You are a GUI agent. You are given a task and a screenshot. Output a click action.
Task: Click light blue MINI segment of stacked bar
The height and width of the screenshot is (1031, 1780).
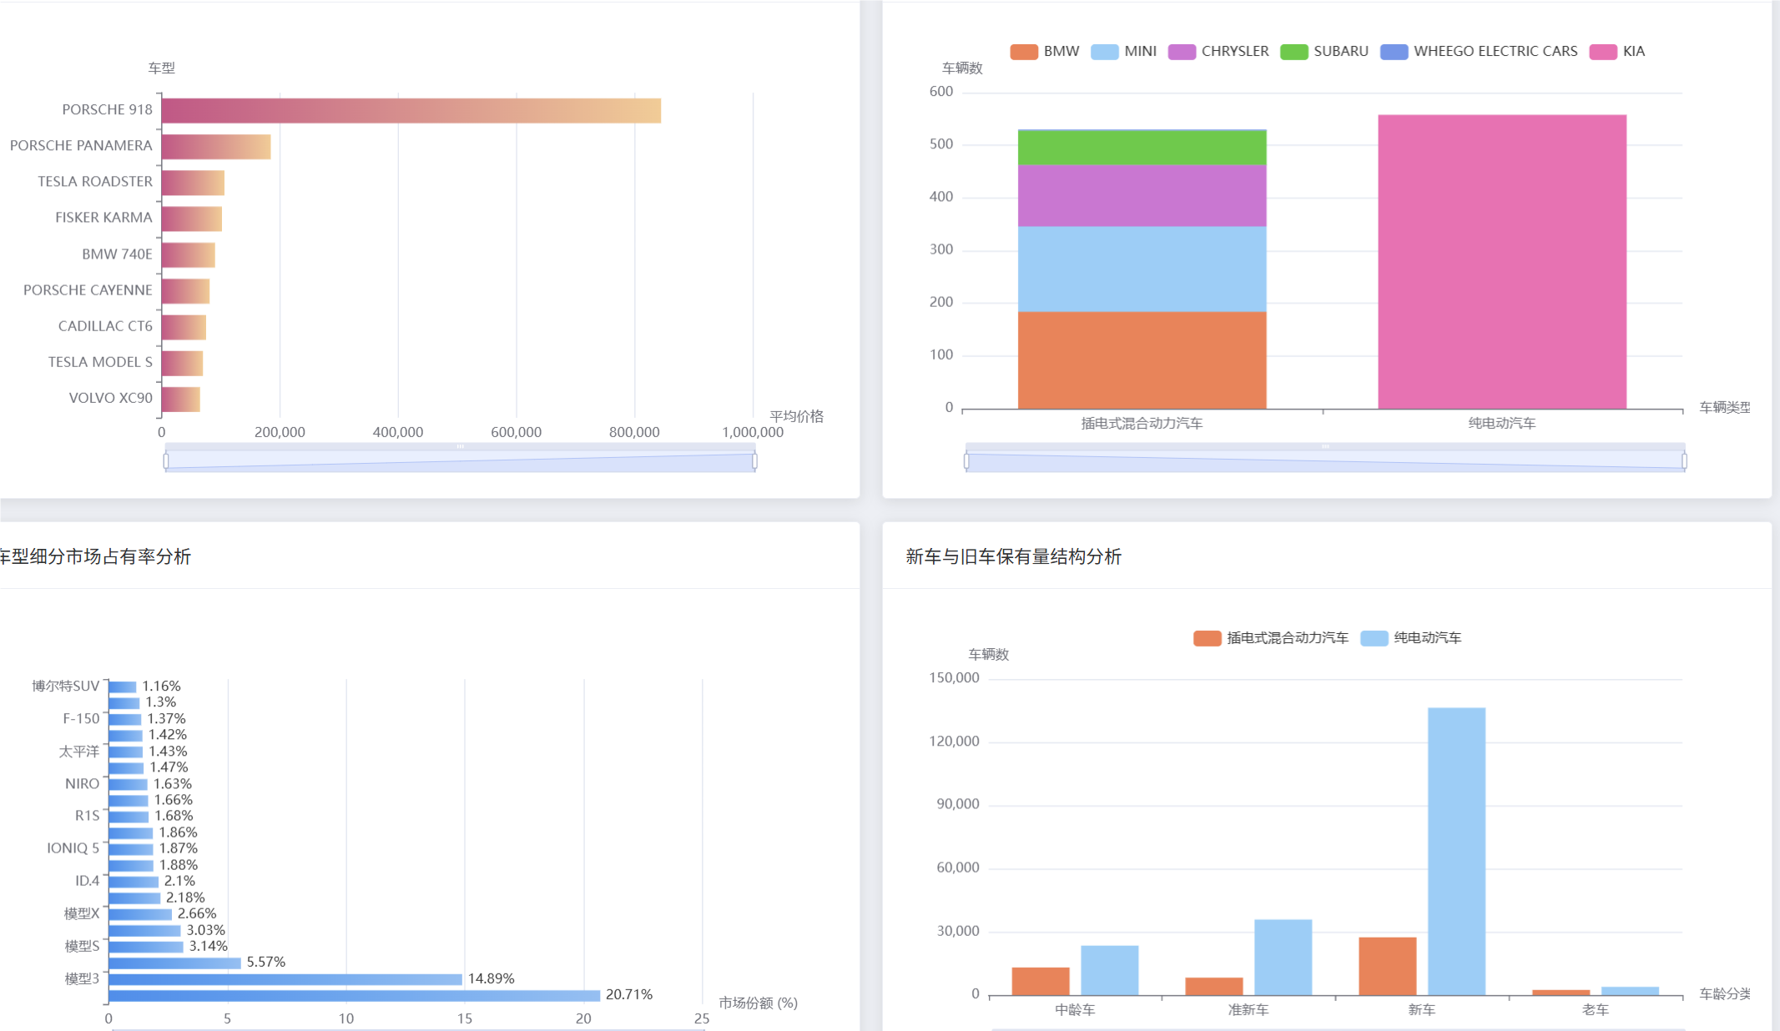(1142, 269)
